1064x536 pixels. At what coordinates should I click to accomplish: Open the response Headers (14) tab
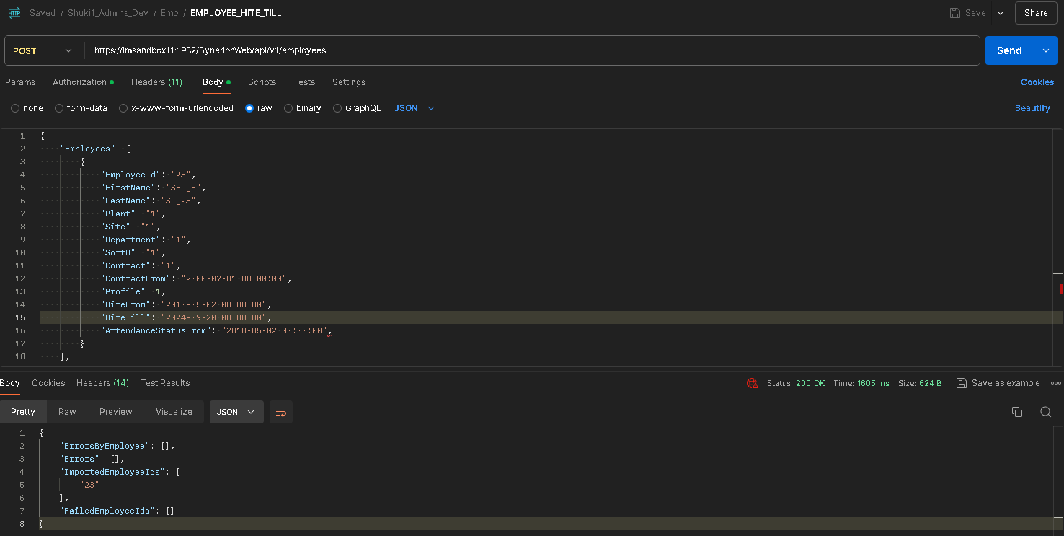point(102,383)
